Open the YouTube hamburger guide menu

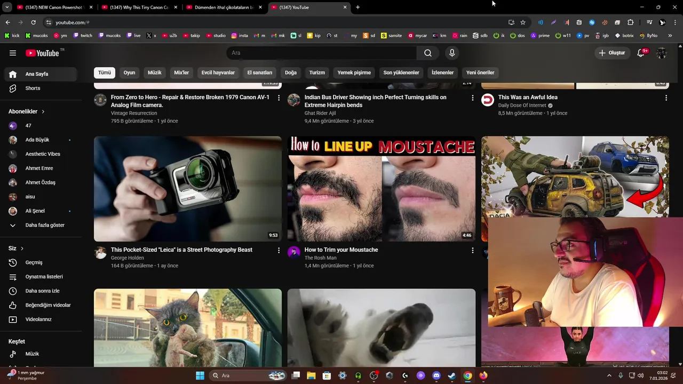pyautogui.click(x=13, y=53)
